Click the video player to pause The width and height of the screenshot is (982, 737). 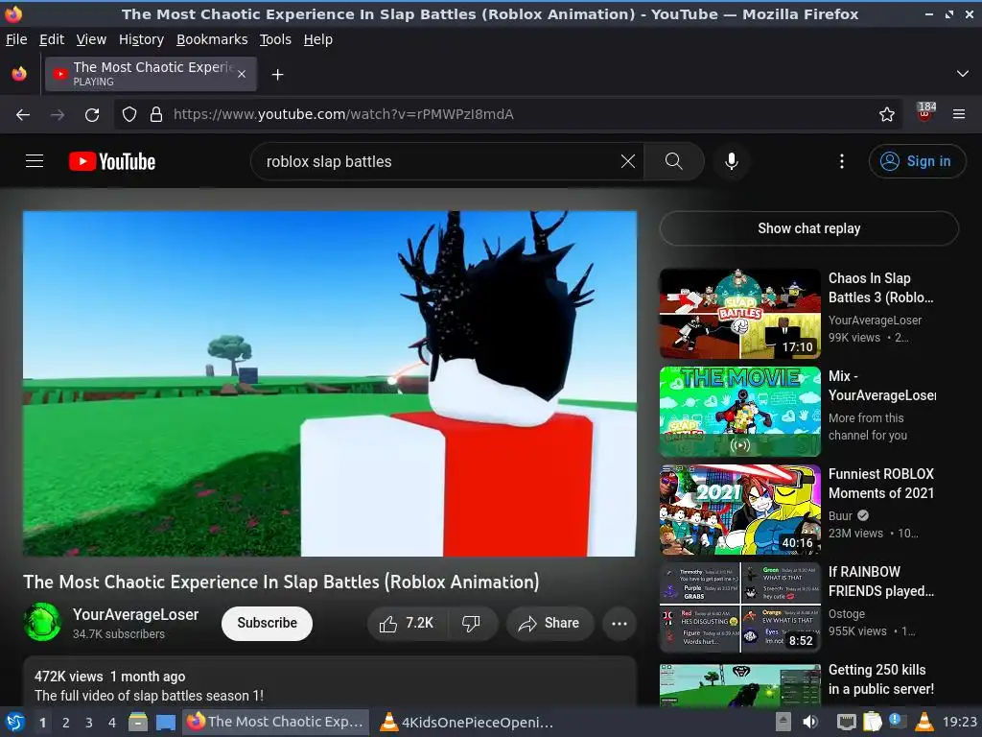point(330,384)
